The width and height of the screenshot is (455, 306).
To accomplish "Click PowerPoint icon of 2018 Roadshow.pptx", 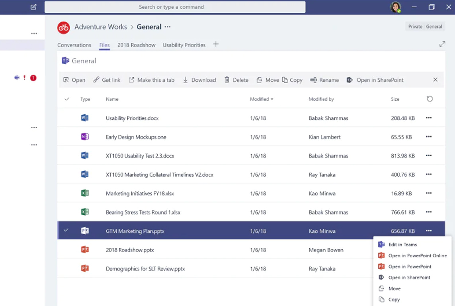I will click(x=85, y=250).
